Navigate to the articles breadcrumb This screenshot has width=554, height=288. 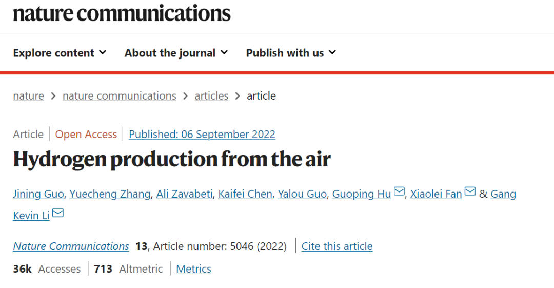click(211, 96)
